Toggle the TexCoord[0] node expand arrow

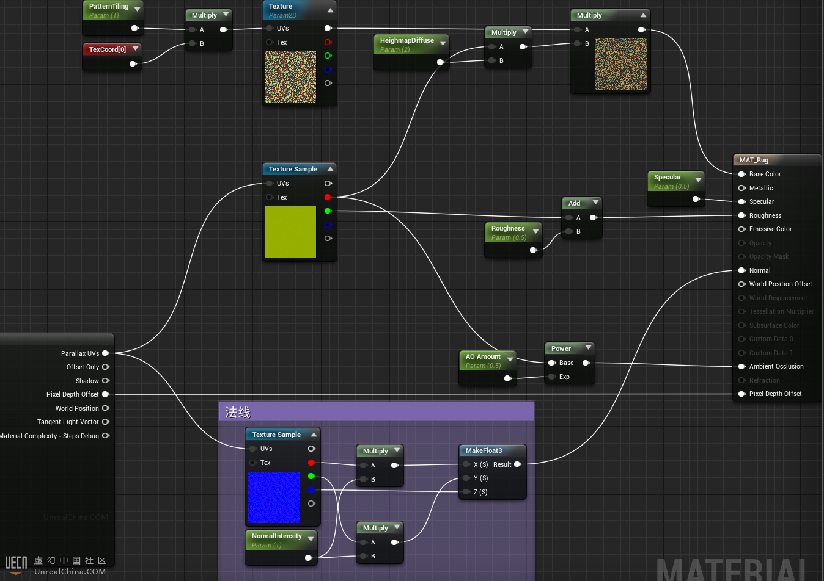(135, 49)
